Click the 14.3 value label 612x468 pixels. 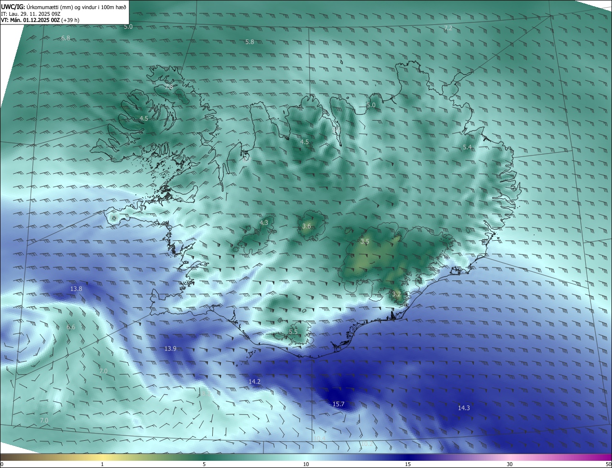464,408
